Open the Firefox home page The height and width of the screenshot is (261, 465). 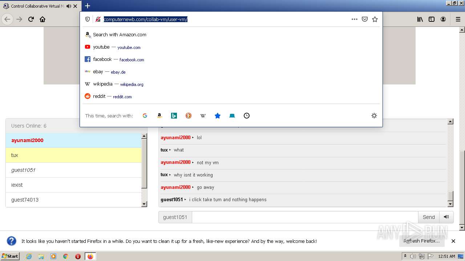click(x=43, y=19)
